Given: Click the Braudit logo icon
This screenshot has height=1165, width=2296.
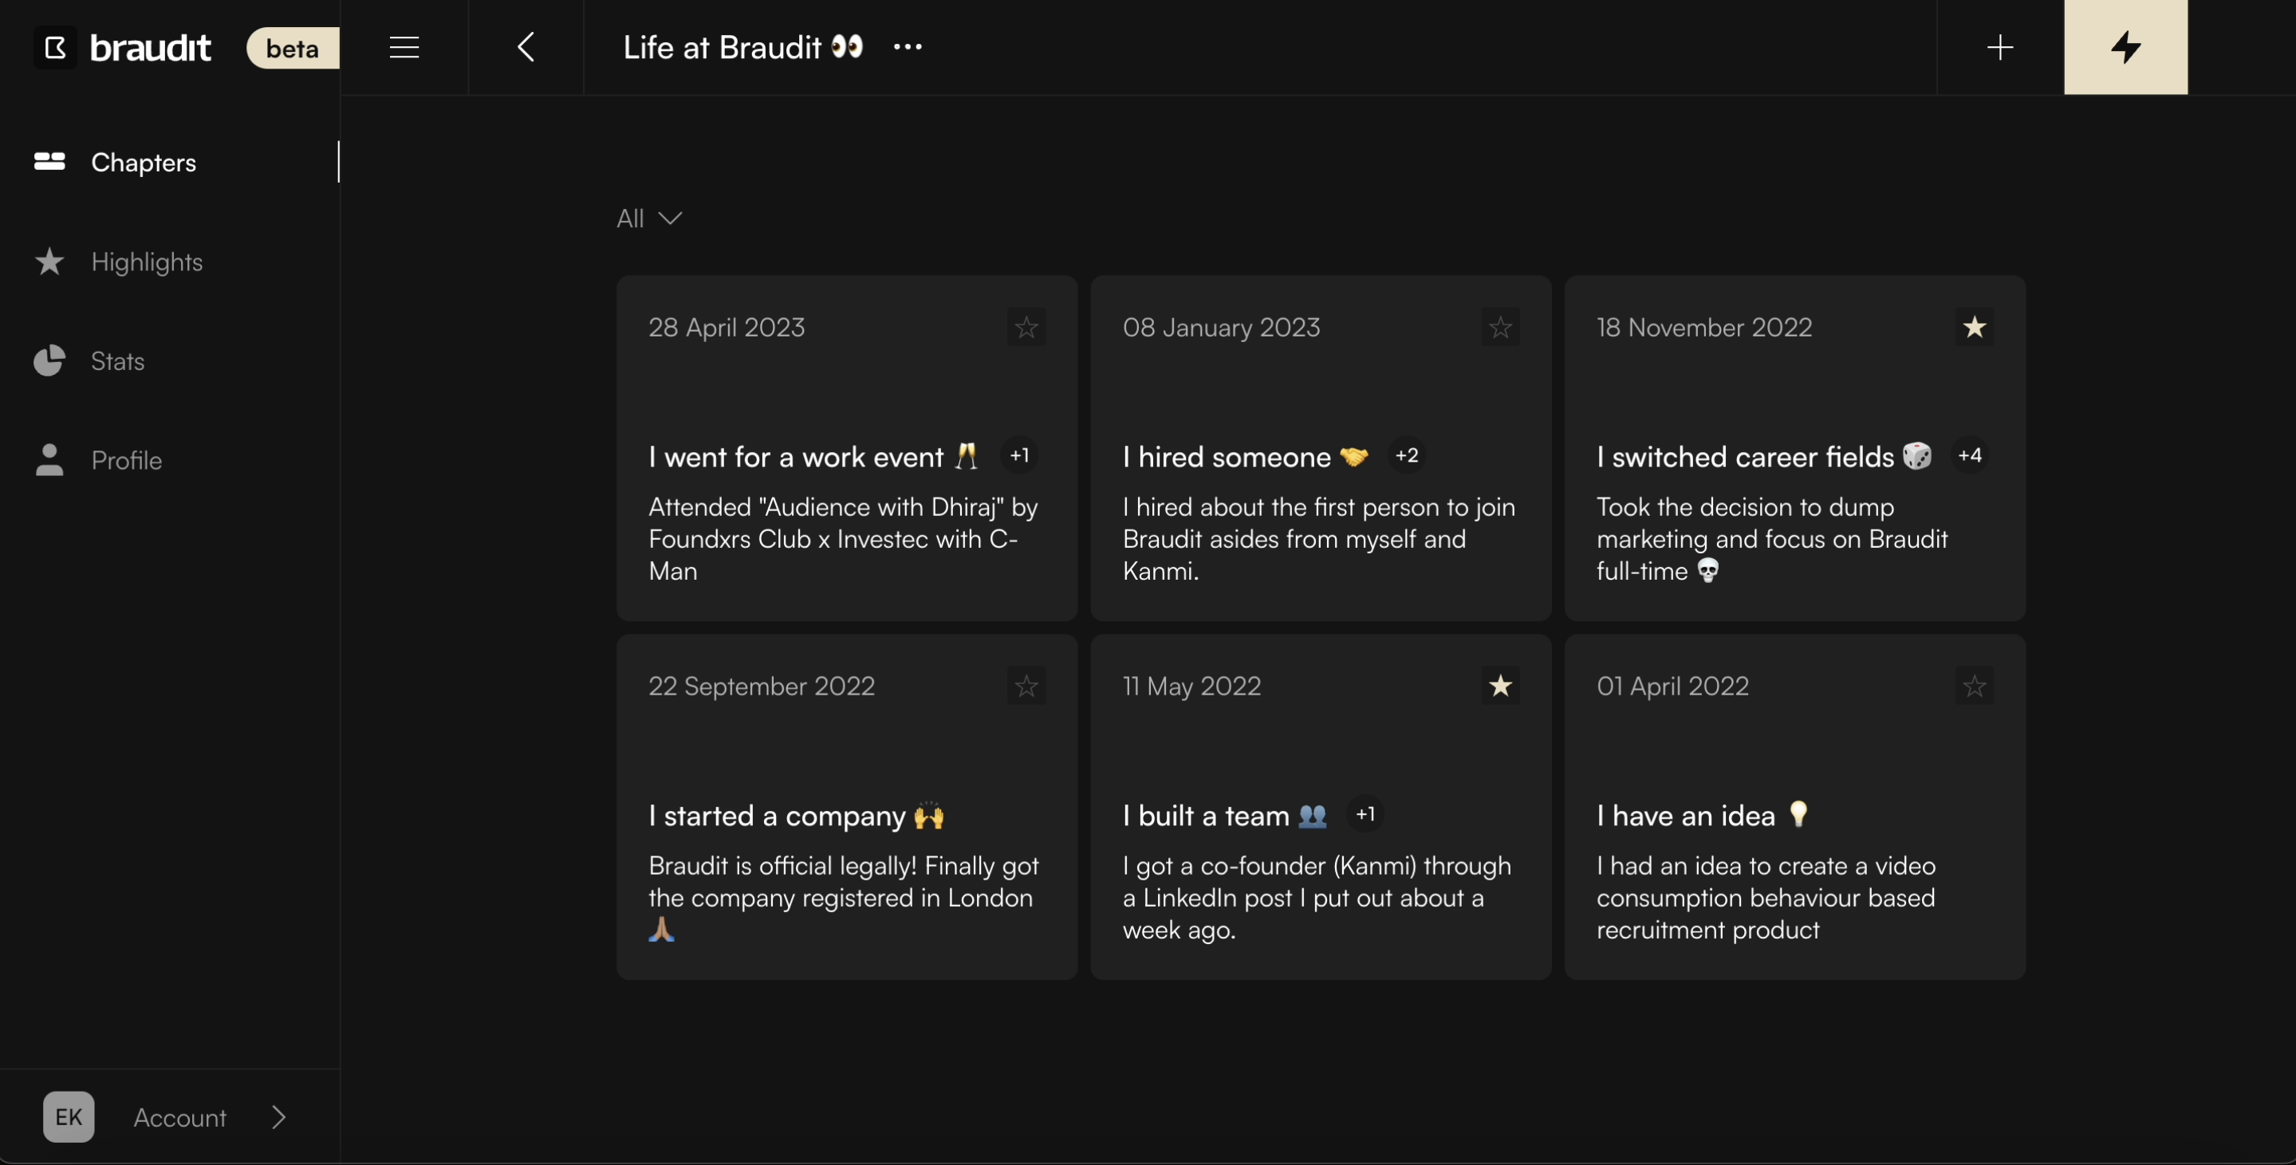Looking at the screenshot, I should 55,47.
